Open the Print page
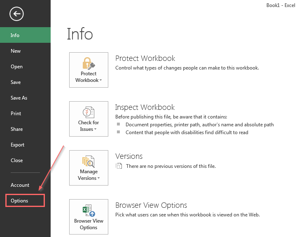The height and width of the screenshot is (237, 301). point(16,114)
